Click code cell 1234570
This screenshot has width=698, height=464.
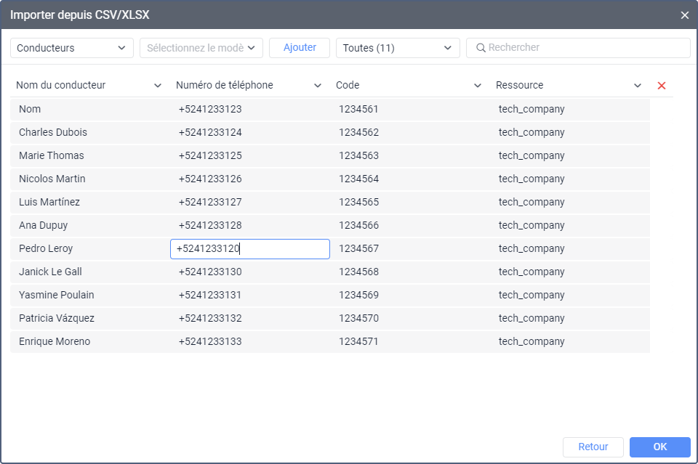tap(358, 318)
